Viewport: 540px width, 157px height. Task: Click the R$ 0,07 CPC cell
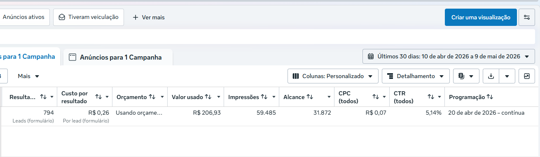[x=376, y=113]
